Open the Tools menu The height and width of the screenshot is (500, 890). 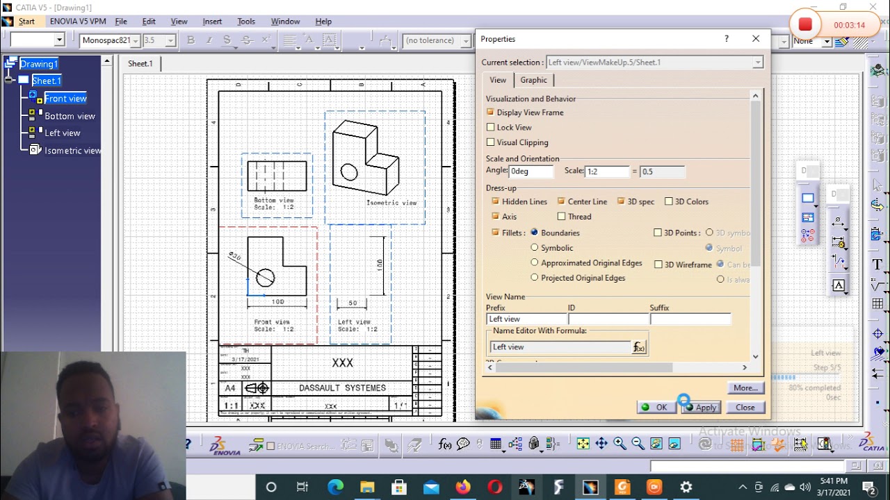[x=246, y=22]
